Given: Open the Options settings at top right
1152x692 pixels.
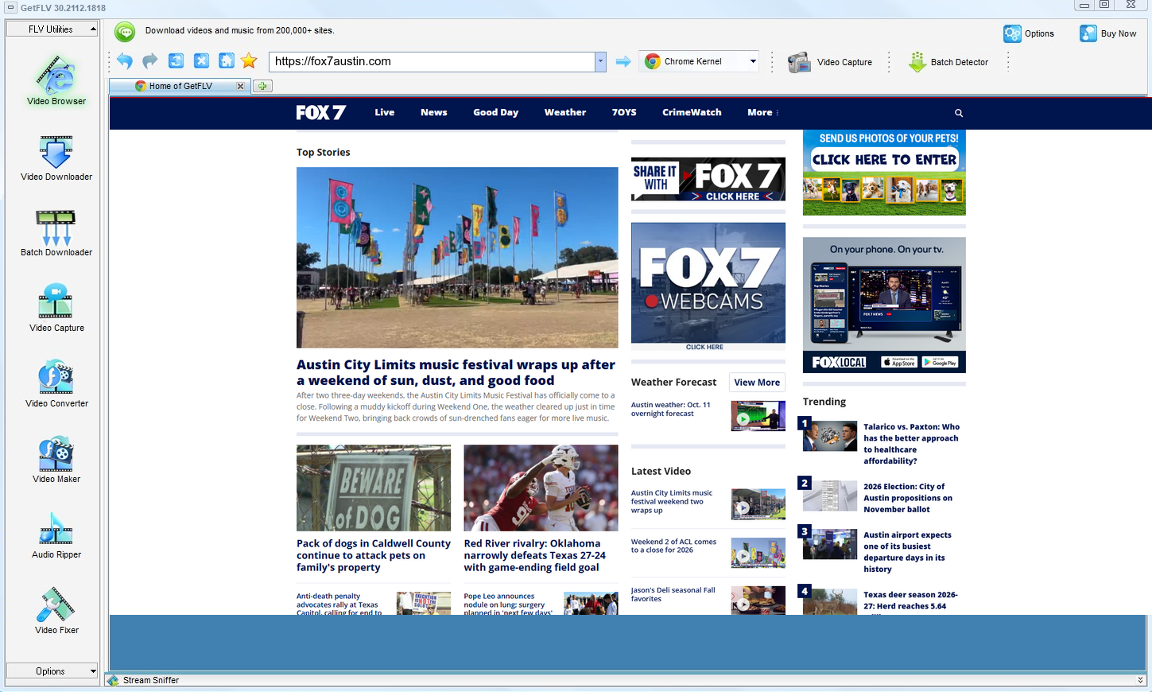Looking at the screenshot, I should (x=1029, y=33).
